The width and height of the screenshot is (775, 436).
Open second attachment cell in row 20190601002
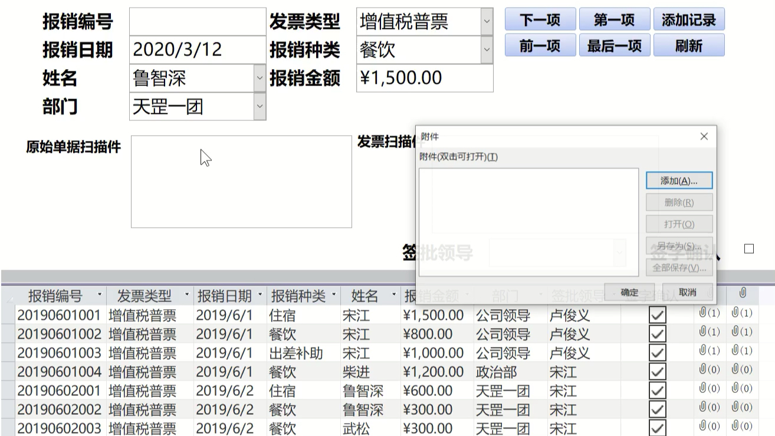(743, 332)
